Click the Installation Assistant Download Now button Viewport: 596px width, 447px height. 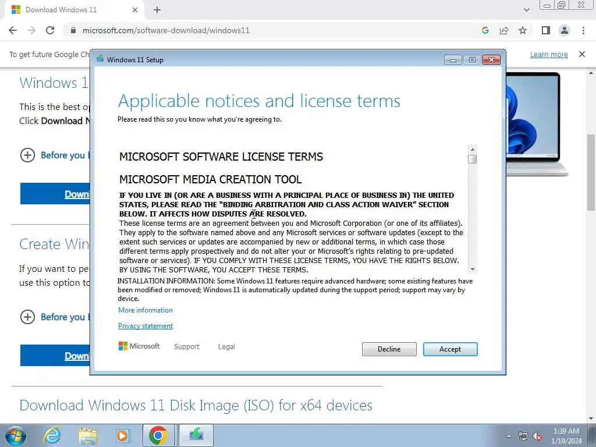click(x=55, y=193)
